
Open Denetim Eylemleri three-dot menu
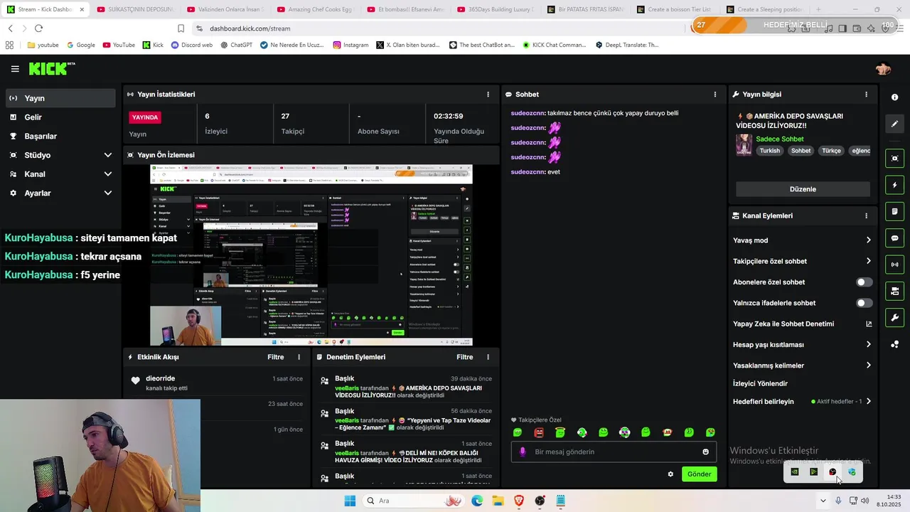tap(488, 357)
